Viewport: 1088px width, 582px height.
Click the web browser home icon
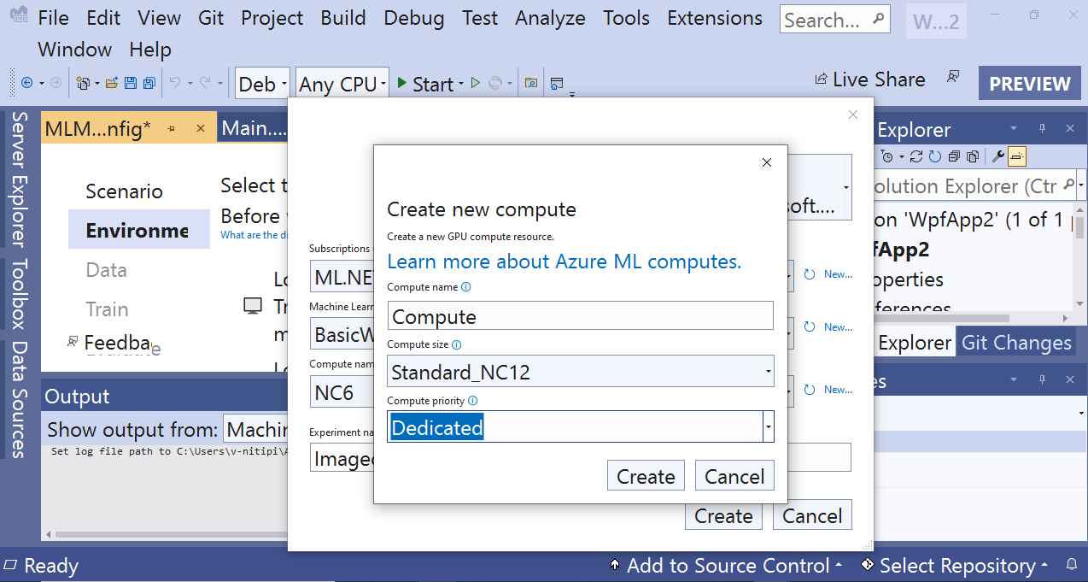[557, 83]
